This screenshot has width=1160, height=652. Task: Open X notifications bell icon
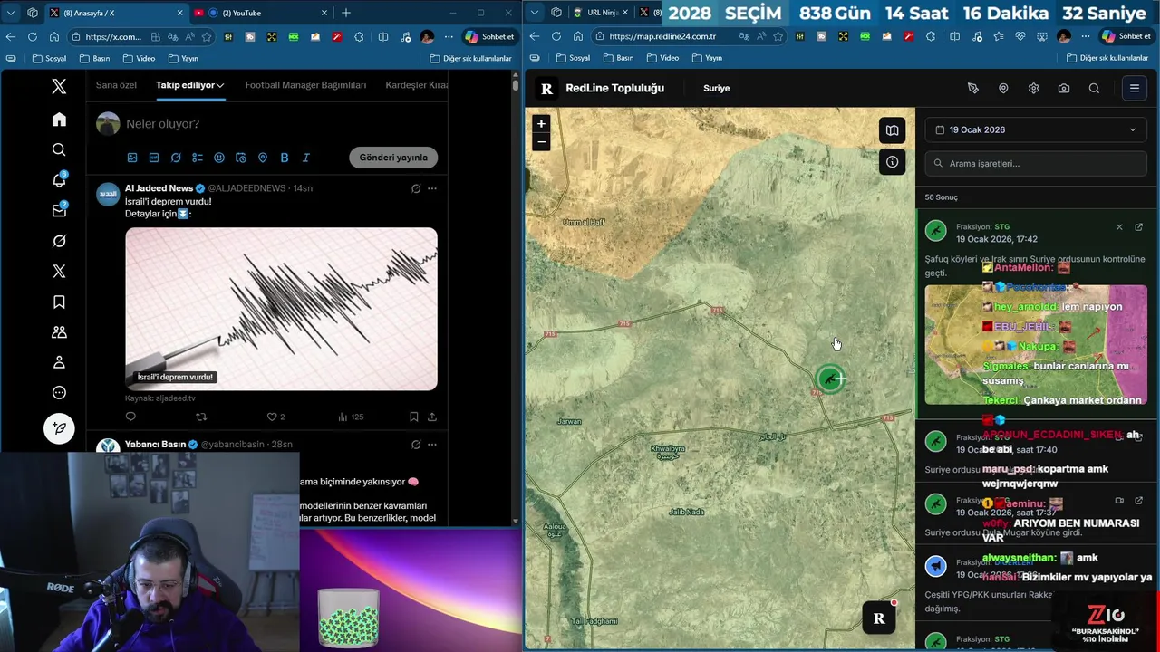point(59,180)
